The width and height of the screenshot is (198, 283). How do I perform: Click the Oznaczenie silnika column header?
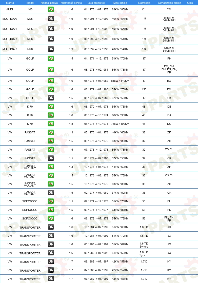point(169,3)
